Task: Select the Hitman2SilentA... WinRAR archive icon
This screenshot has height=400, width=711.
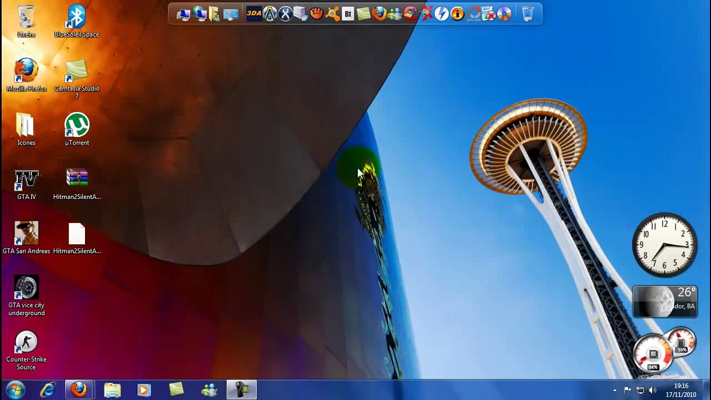Action: click(77, 183)
